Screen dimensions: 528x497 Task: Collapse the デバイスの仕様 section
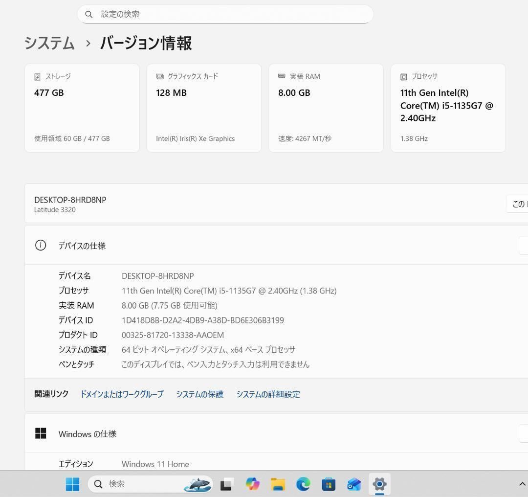click(525, 246)
